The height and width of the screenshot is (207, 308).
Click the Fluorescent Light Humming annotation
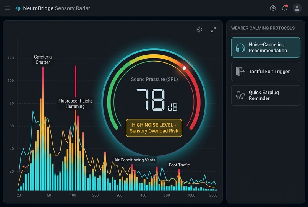click(75, 103)
